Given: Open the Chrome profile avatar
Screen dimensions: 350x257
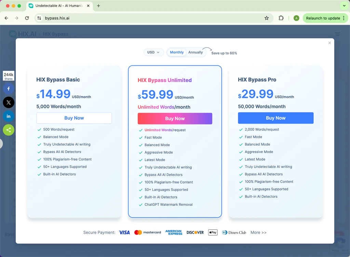Looking at the screenshot, I should click(x=296, y=18).
